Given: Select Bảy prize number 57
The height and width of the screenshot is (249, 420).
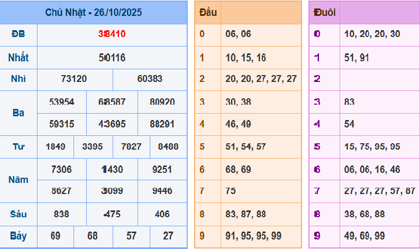Looking at the screenshot, I should click(x=131, y=236).
